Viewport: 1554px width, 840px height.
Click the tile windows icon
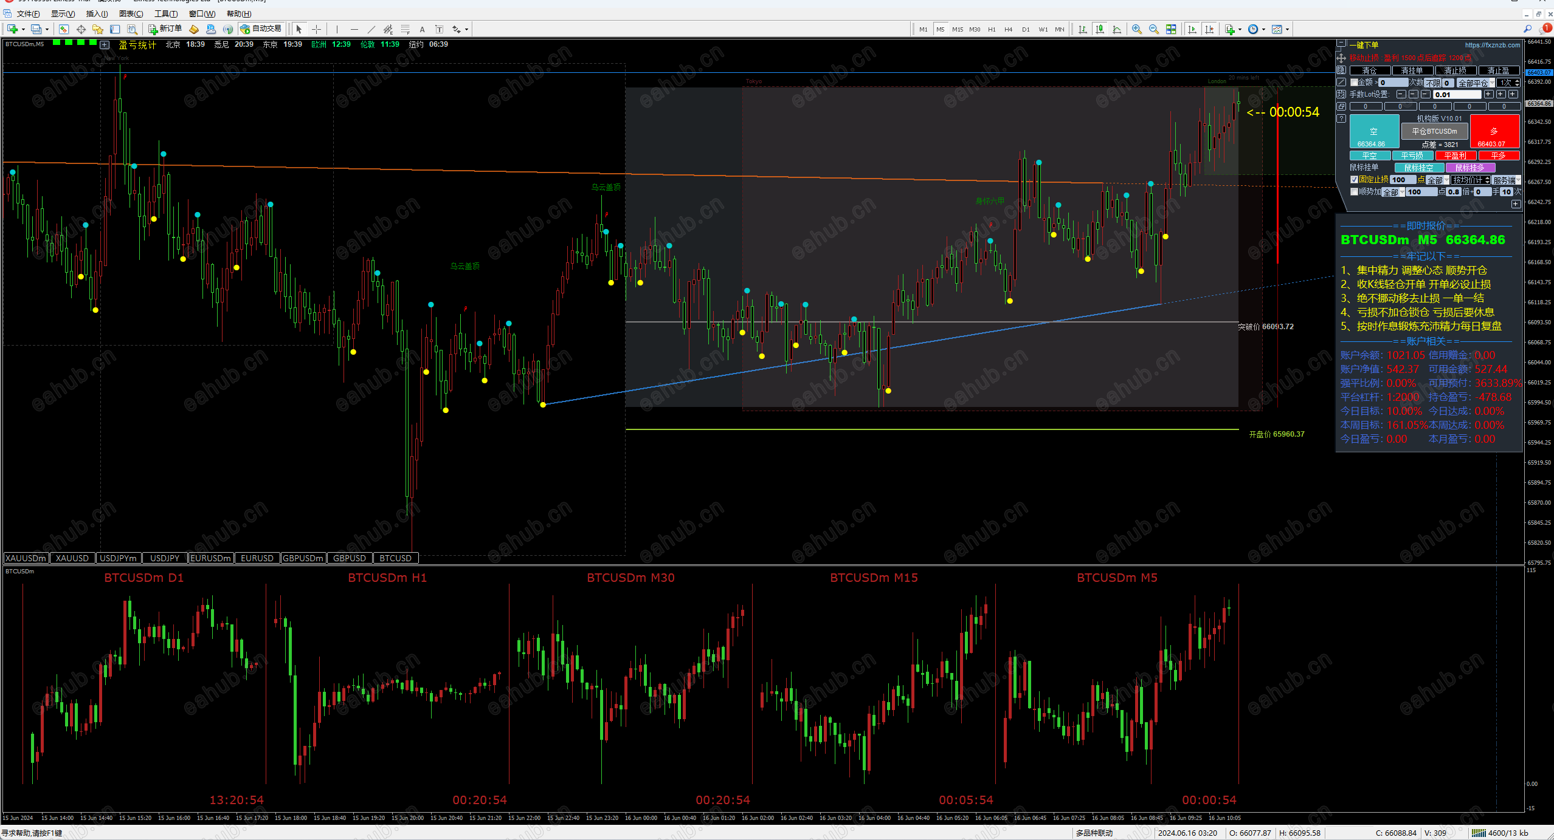1171,29
